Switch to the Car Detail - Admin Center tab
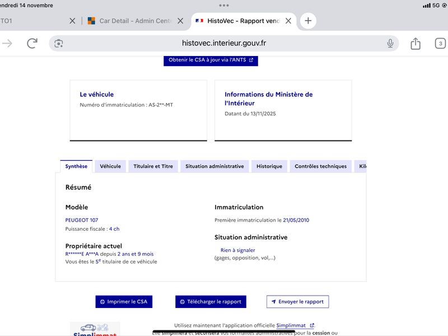Screen dimensions: 448x336 coord(134,21)
